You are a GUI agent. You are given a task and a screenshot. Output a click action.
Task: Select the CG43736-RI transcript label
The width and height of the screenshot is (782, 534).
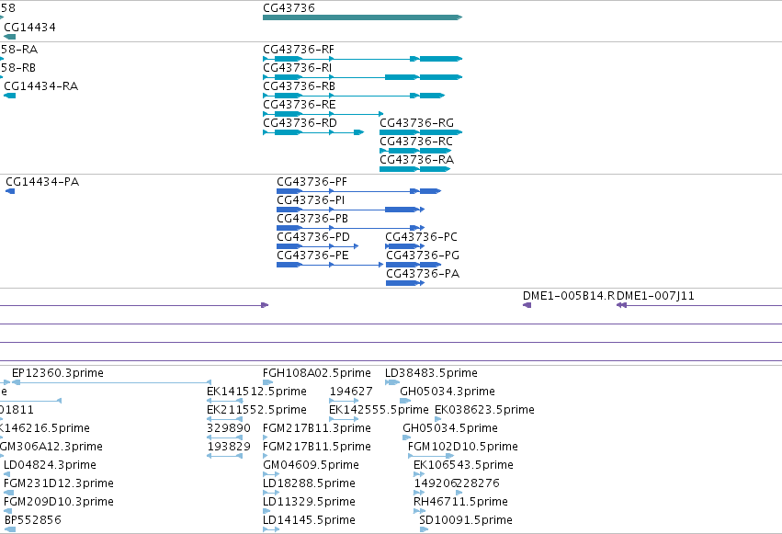(x=297, y=68)
